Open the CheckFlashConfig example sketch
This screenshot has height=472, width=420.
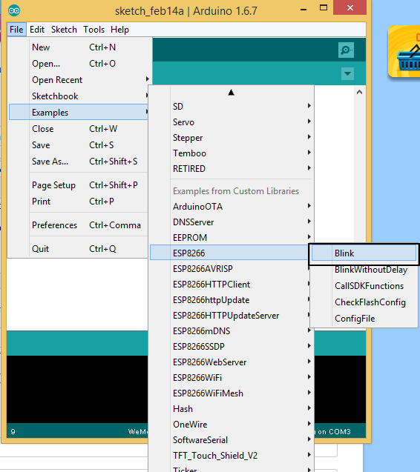point(364,302)
